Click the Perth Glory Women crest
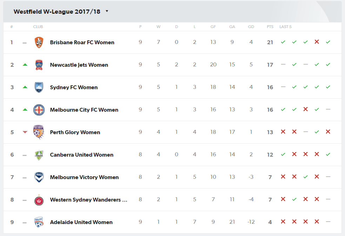The width and height of the screenshot is (345, 236). (x=39, y=132)
